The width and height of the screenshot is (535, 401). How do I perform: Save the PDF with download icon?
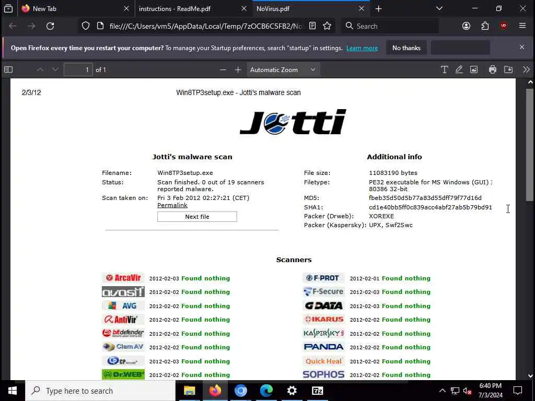(508, 70)
